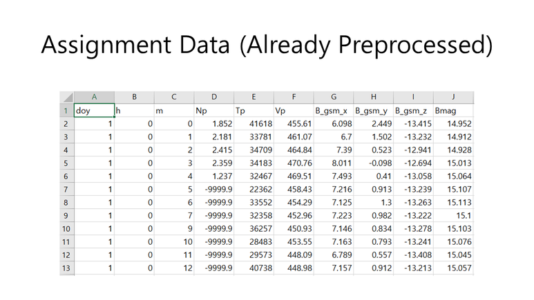The width and height of the screenshot is (534, 300).
Task: Select cell with value 29573
Action: point(254,255)
